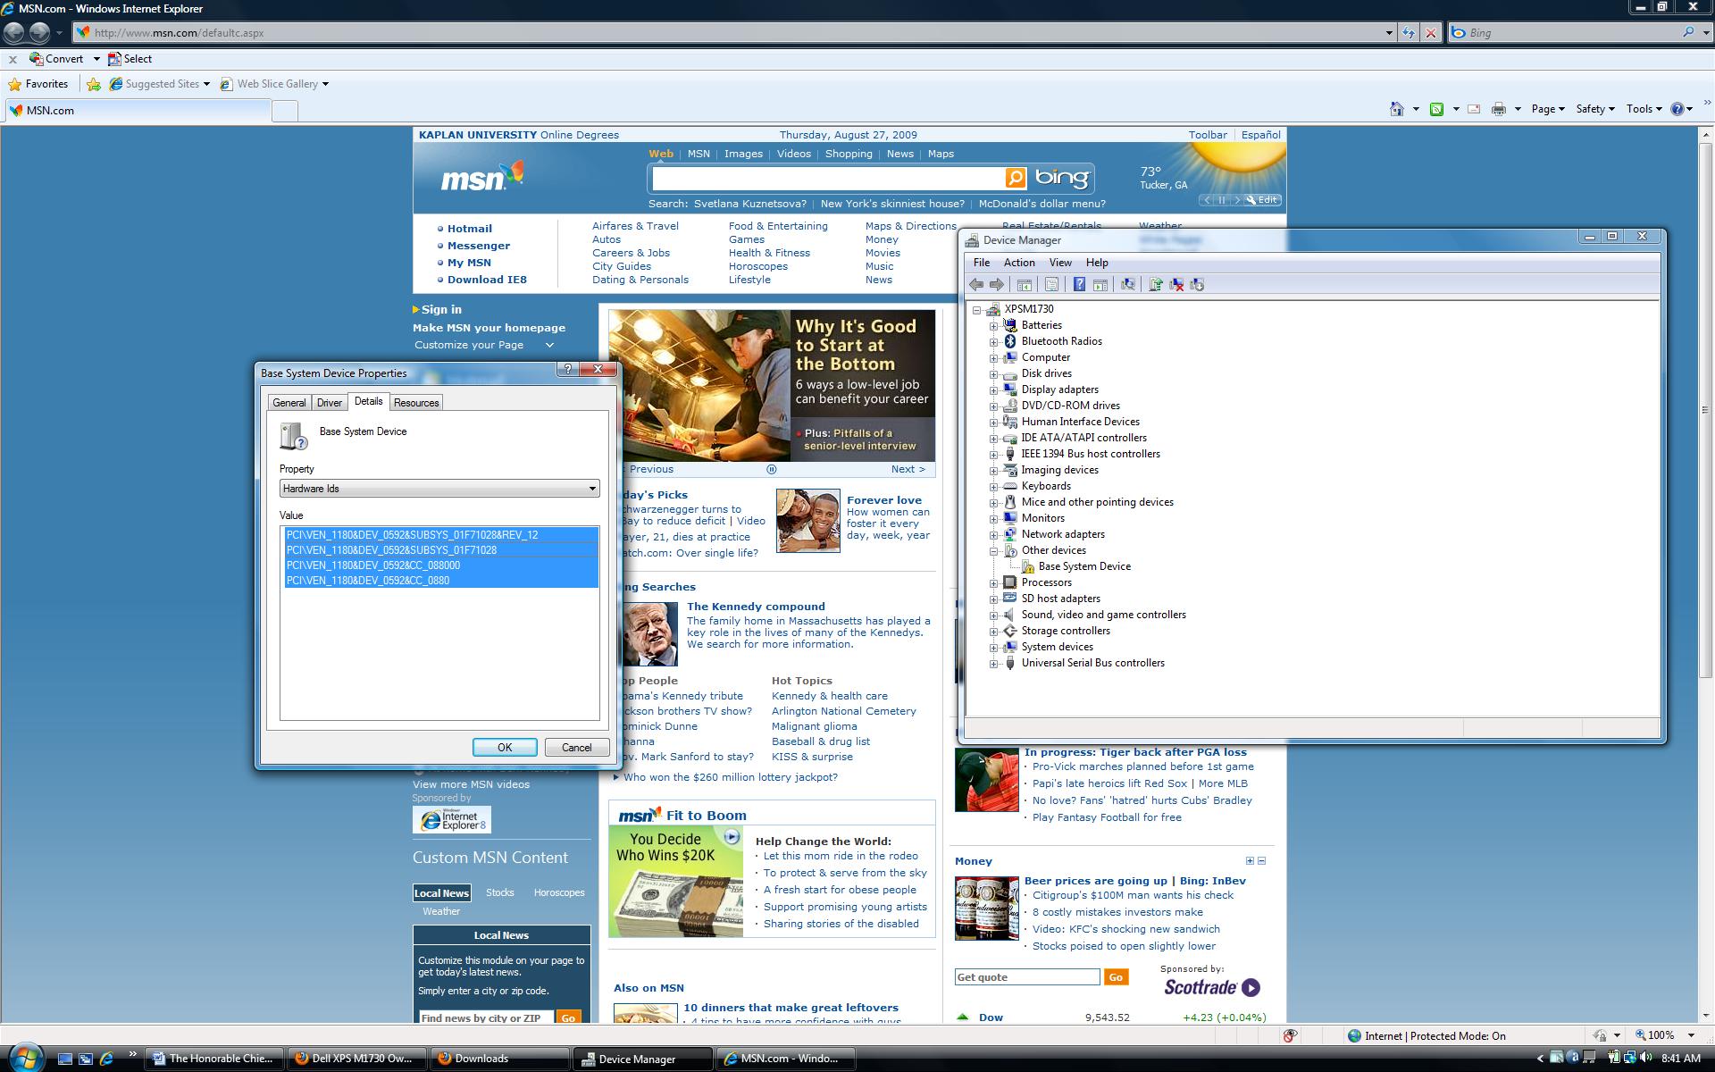Image resolution: width=1715 pixels, height=1072 pixels.
Task: Toggle the action pane icon in Device Manager
Action: (1100, 285)
